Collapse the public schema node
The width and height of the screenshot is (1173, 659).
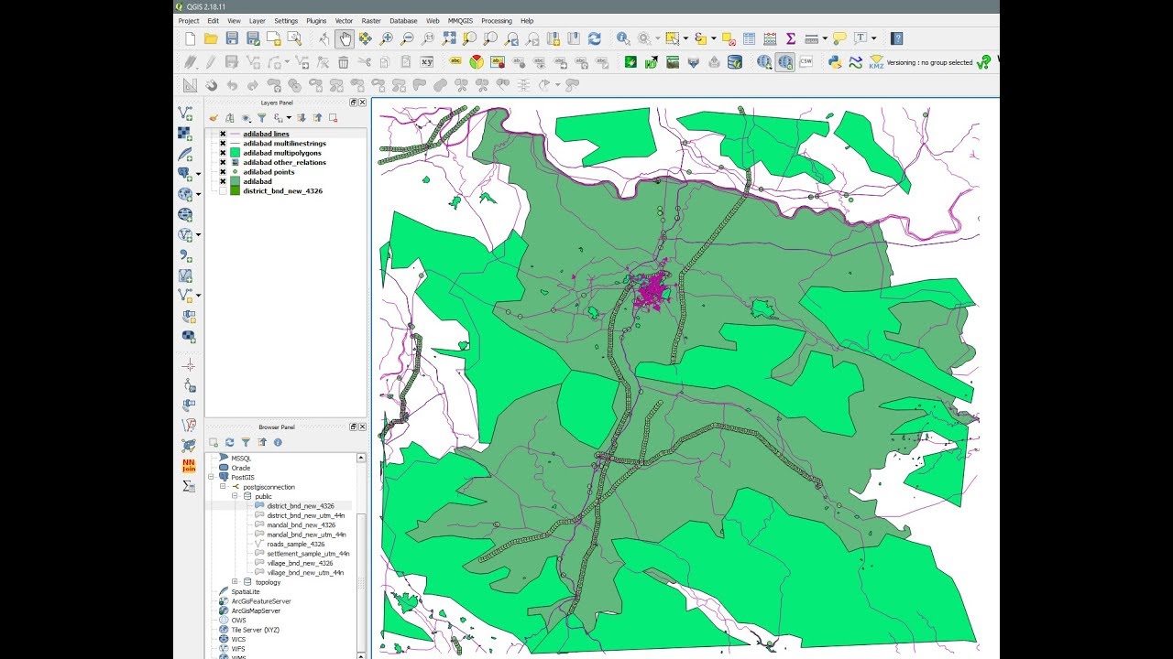pos(236,496)
